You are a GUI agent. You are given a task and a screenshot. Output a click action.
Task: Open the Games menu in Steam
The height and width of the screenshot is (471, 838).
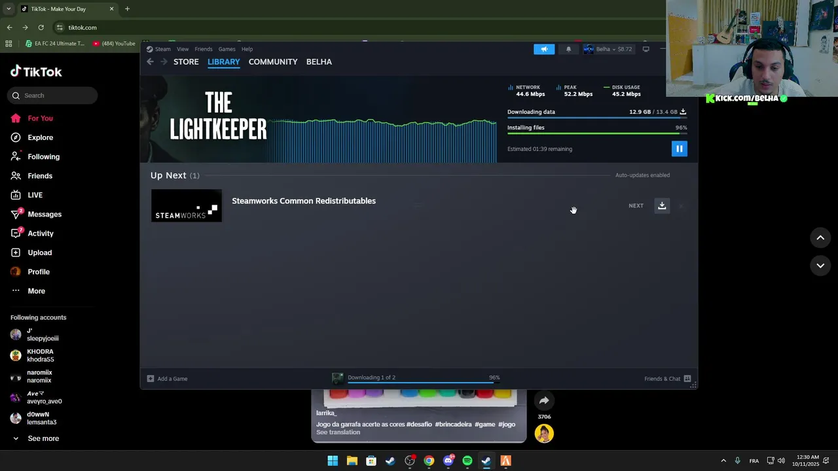point(227,49)
